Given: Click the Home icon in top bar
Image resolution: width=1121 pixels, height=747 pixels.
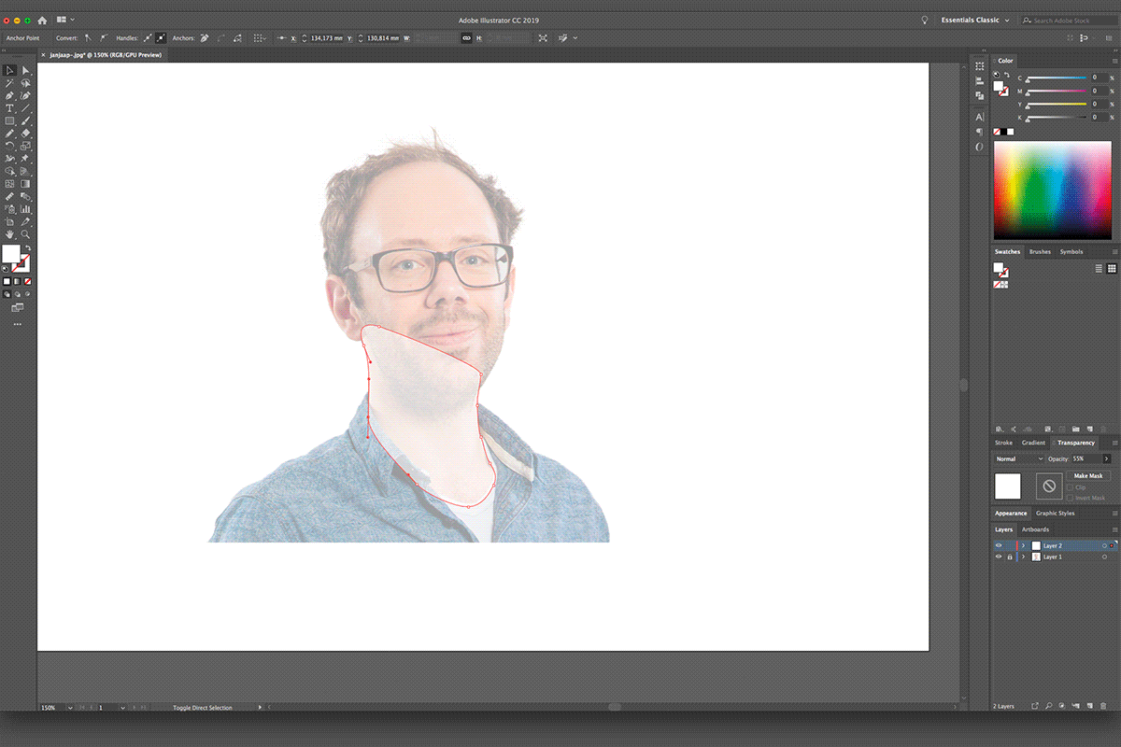Looking at the screenshot, I should pyautogui.click(x=42, y=20).
